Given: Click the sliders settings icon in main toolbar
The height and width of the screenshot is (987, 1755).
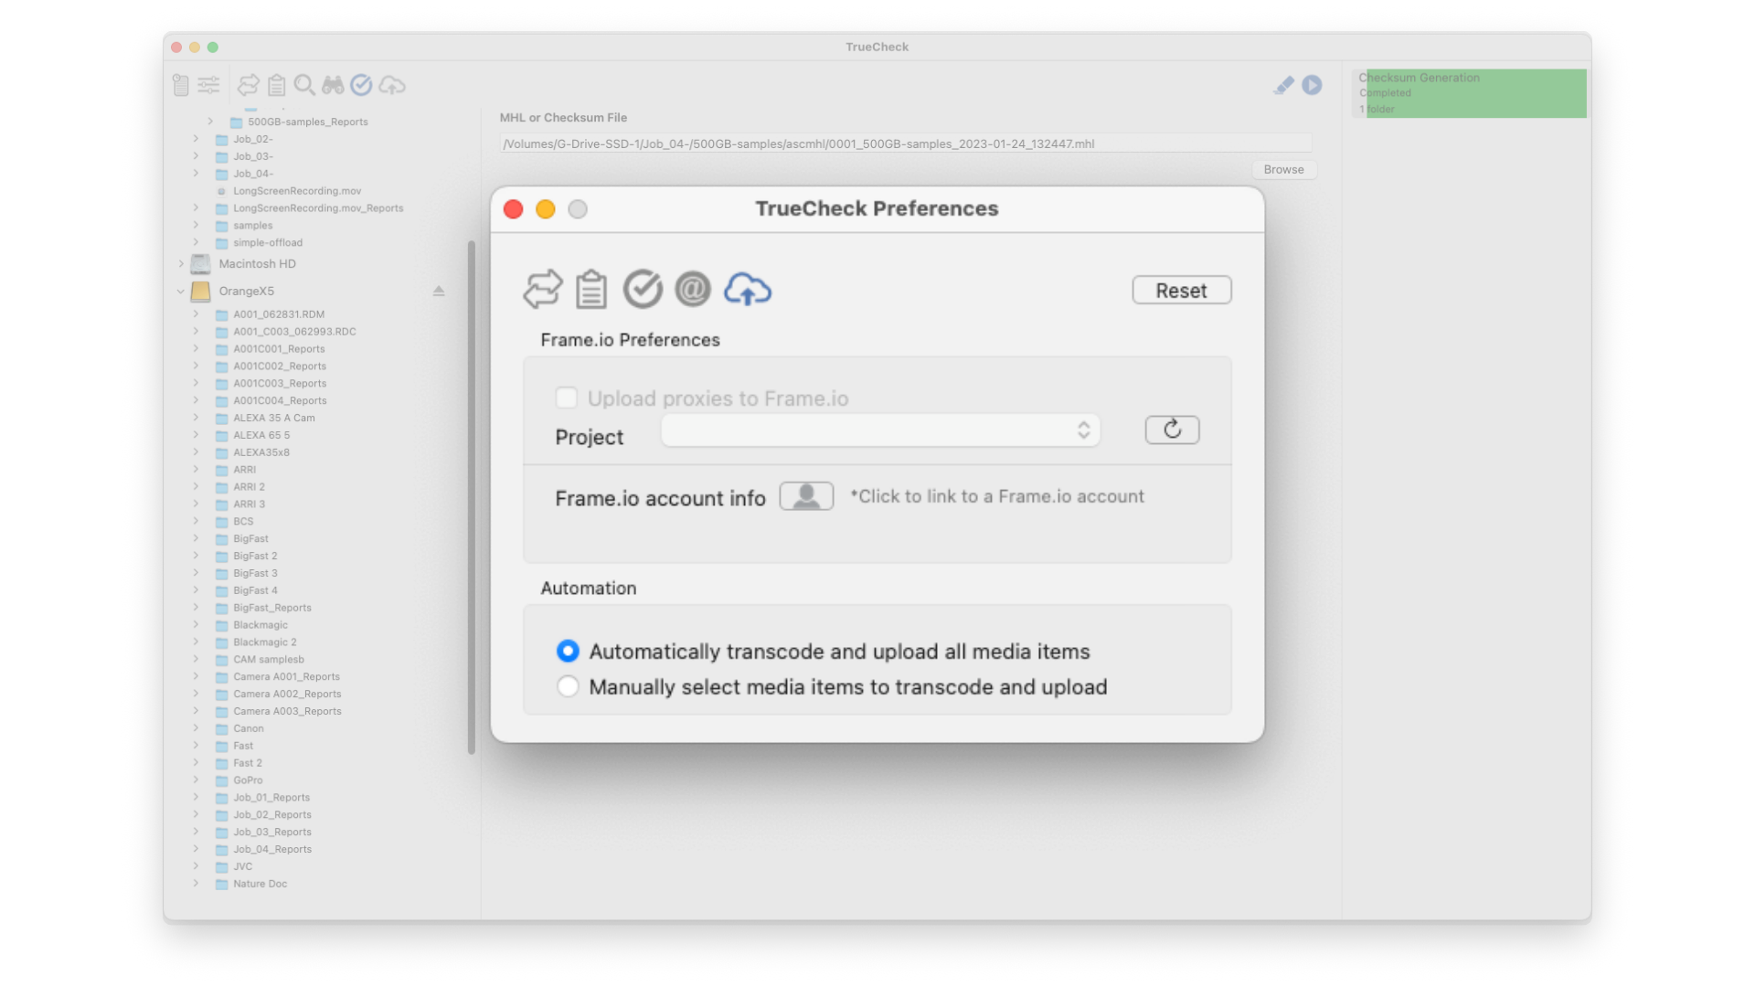Looking at the screenshot, I should pos(208,85).
